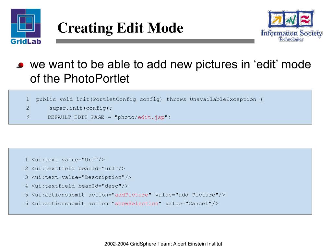Click 'we want to be able to add new pictures' line
Image resolution: width=332 pixels, height=249 pixels.
click(171, 65)
